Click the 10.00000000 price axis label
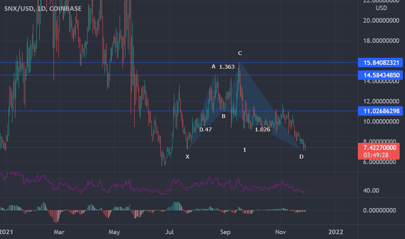This screenshot has height=239, width=405. 381,121
